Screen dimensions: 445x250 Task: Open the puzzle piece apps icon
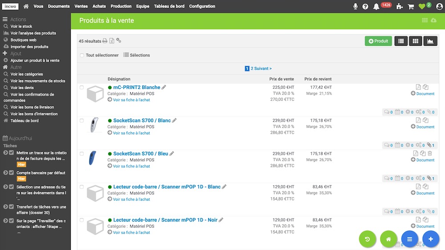400,7
